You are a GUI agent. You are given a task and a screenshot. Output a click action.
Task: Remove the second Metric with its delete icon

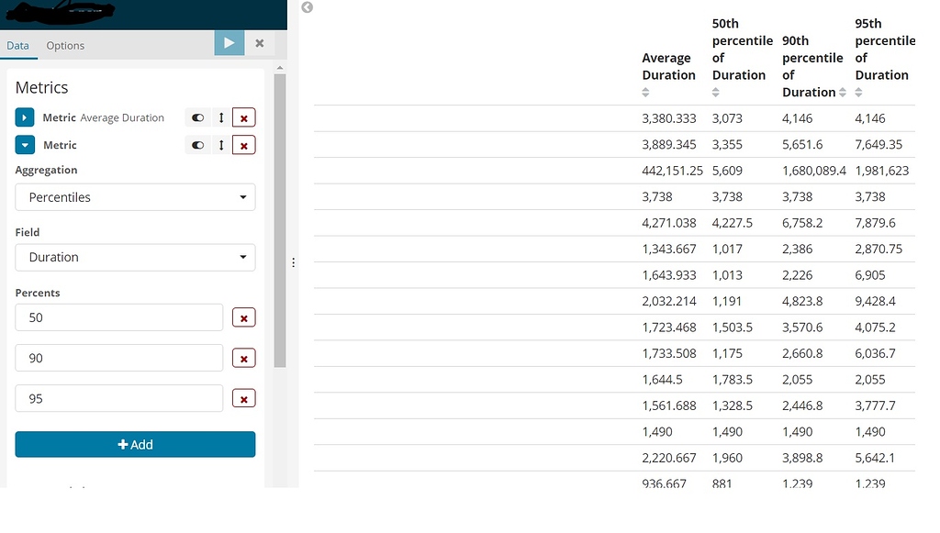tap(242, 145)
